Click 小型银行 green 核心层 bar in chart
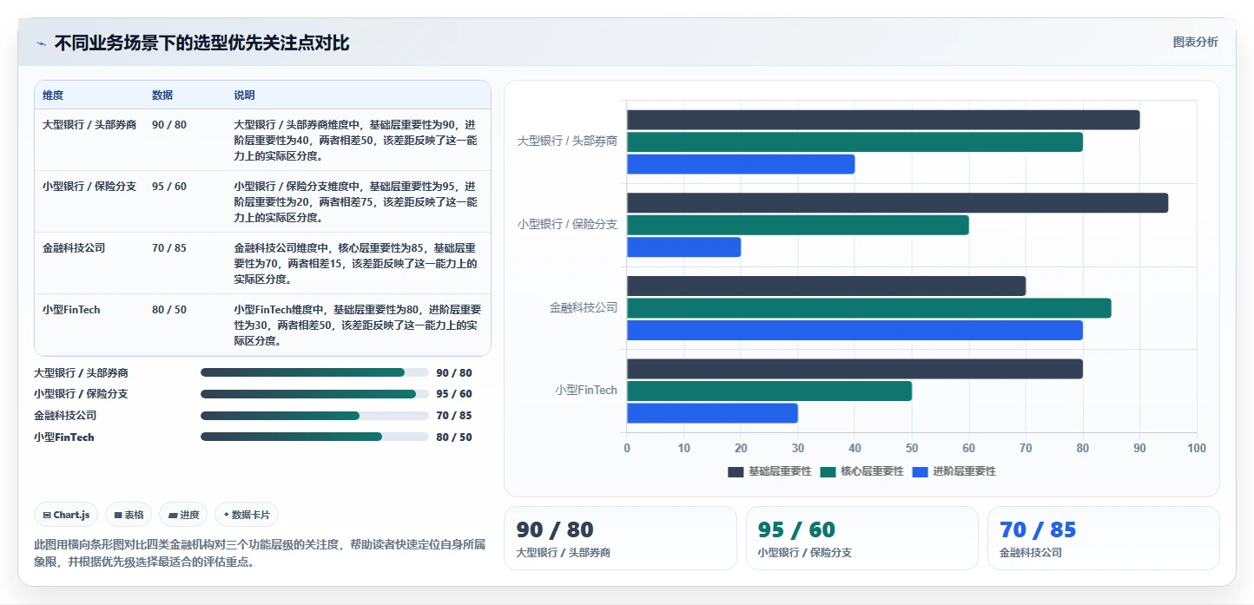 point(798,225)
